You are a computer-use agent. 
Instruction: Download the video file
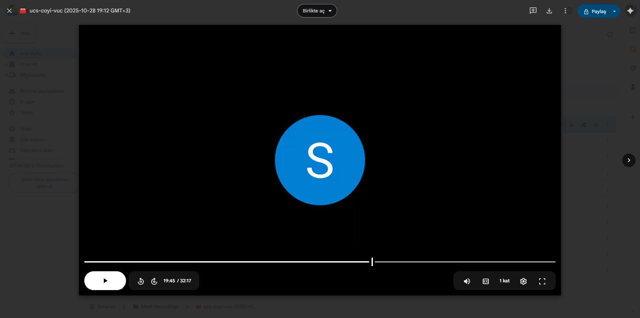click(x=549, y=11)
